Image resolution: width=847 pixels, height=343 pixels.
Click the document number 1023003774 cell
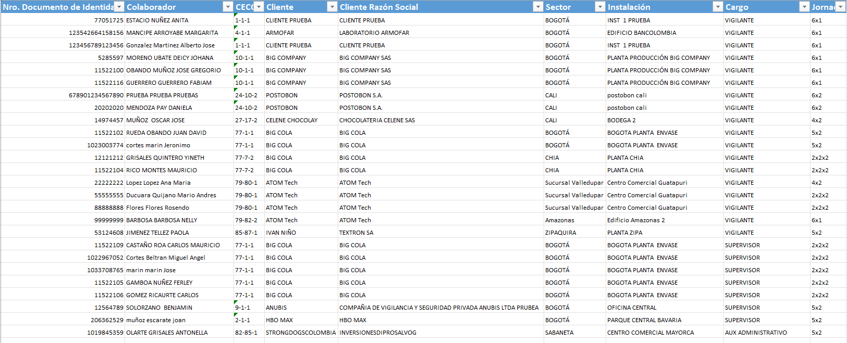pyautogui.click(x=63, y=145)
